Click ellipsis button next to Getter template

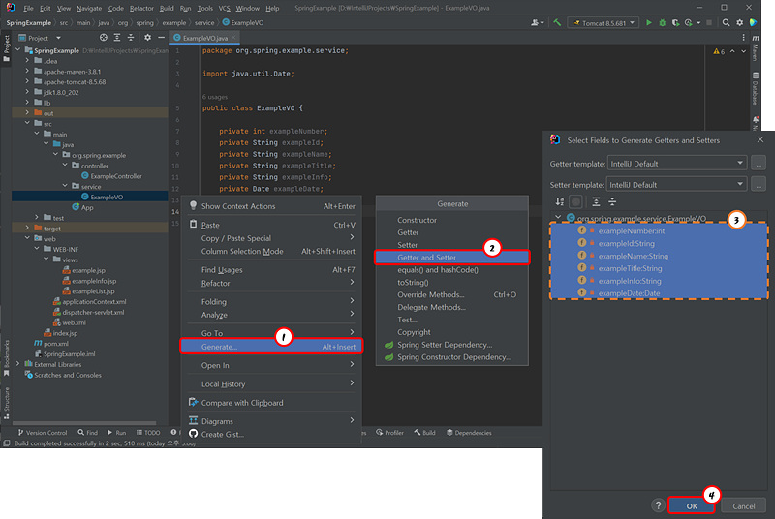(759, 164)
